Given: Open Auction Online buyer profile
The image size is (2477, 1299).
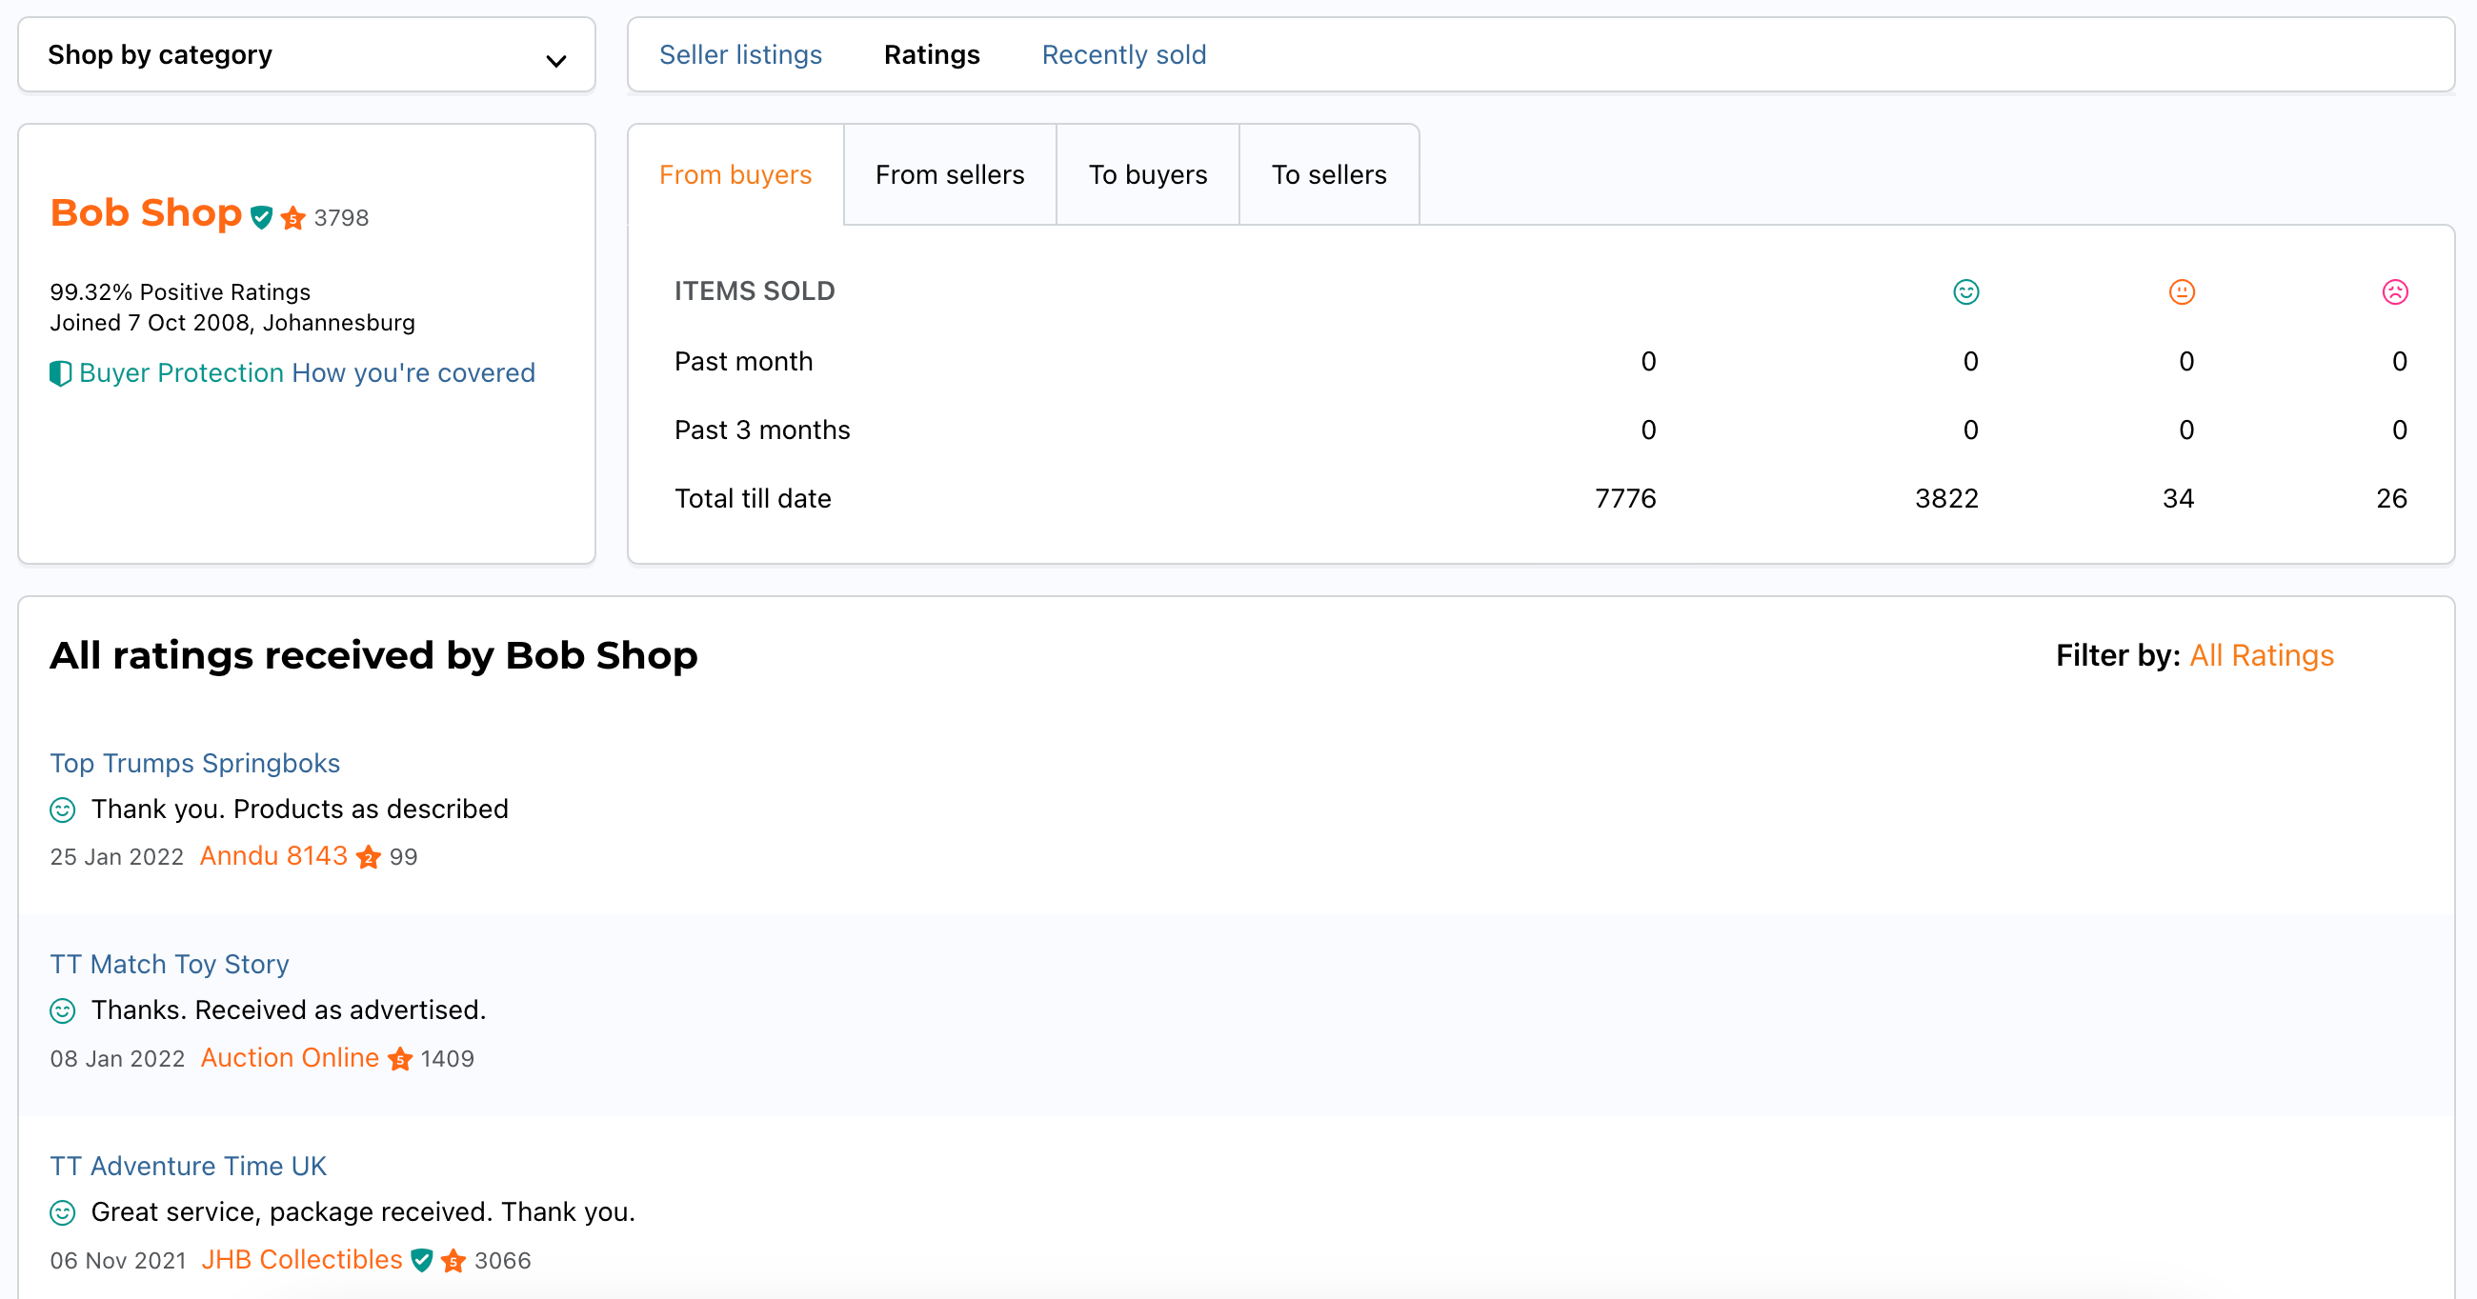Looking at the screenshot, I should (x=290, y=1058).
